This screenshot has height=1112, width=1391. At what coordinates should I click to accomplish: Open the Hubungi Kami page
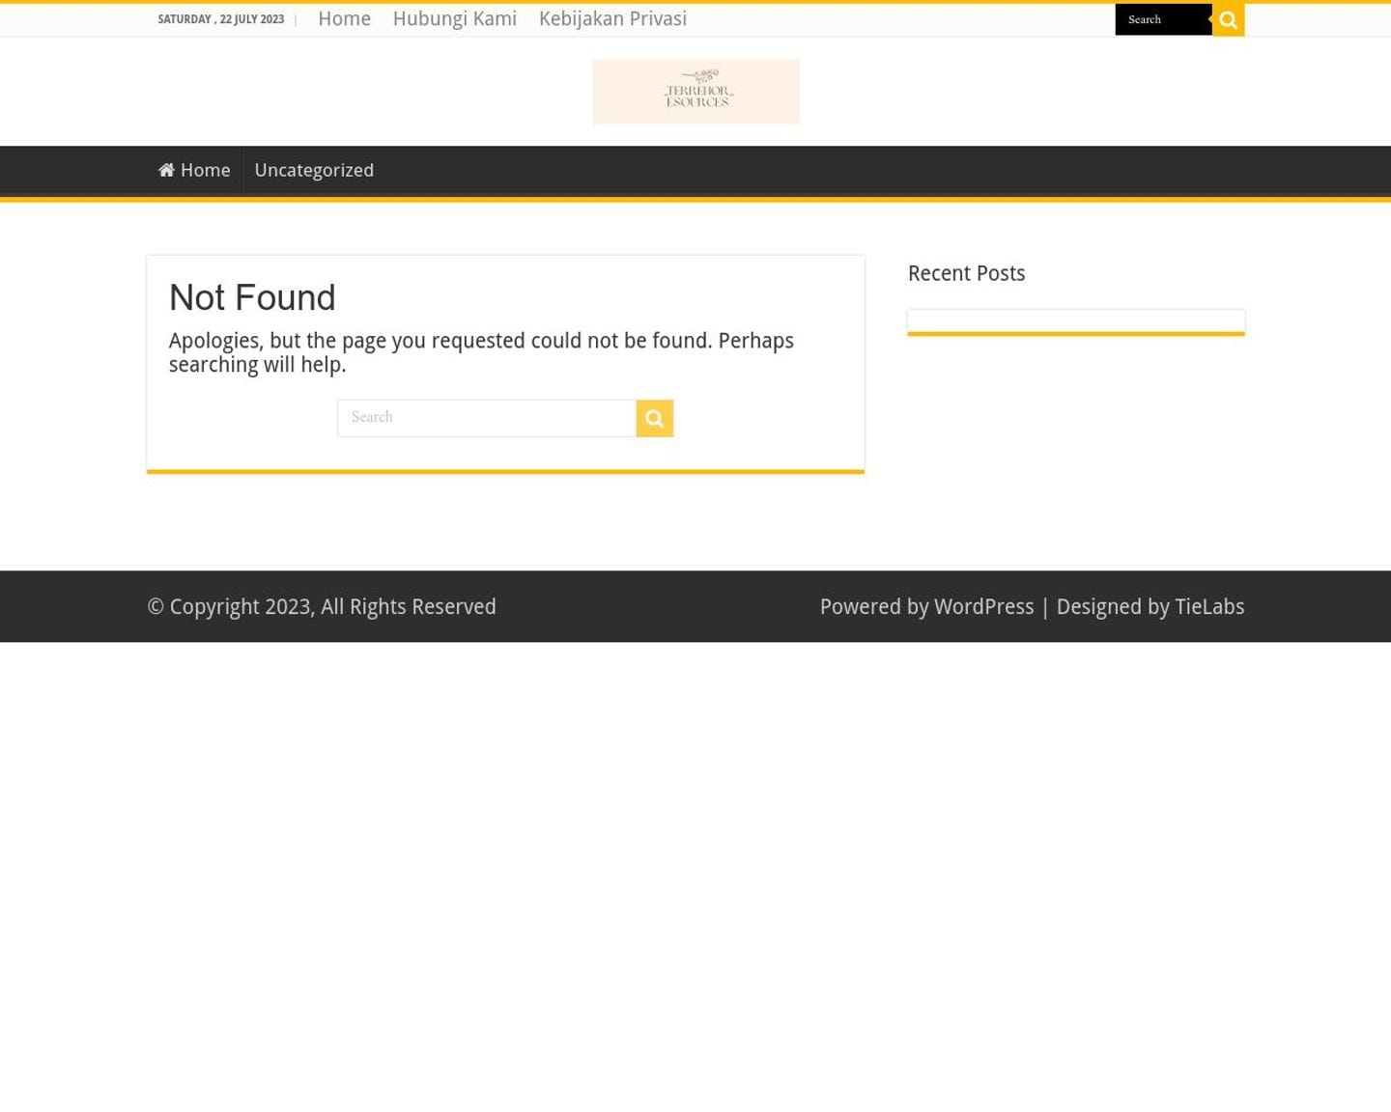pos(454,19)
